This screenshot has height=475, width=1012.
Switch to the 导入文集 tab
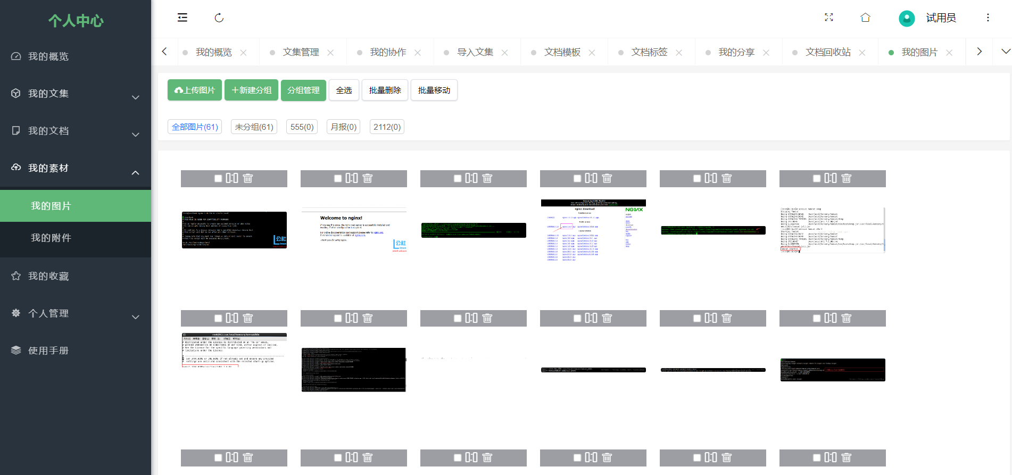[475, 52]
